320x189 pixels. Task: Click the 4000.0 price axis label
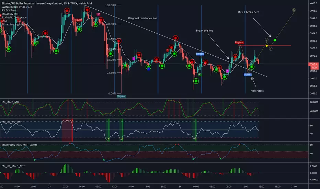[x=313, y=3]
